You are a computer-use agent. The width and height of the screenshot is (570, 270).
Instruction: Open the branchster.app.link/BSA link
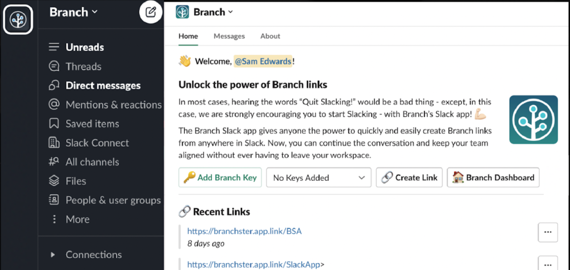[244, 231]
